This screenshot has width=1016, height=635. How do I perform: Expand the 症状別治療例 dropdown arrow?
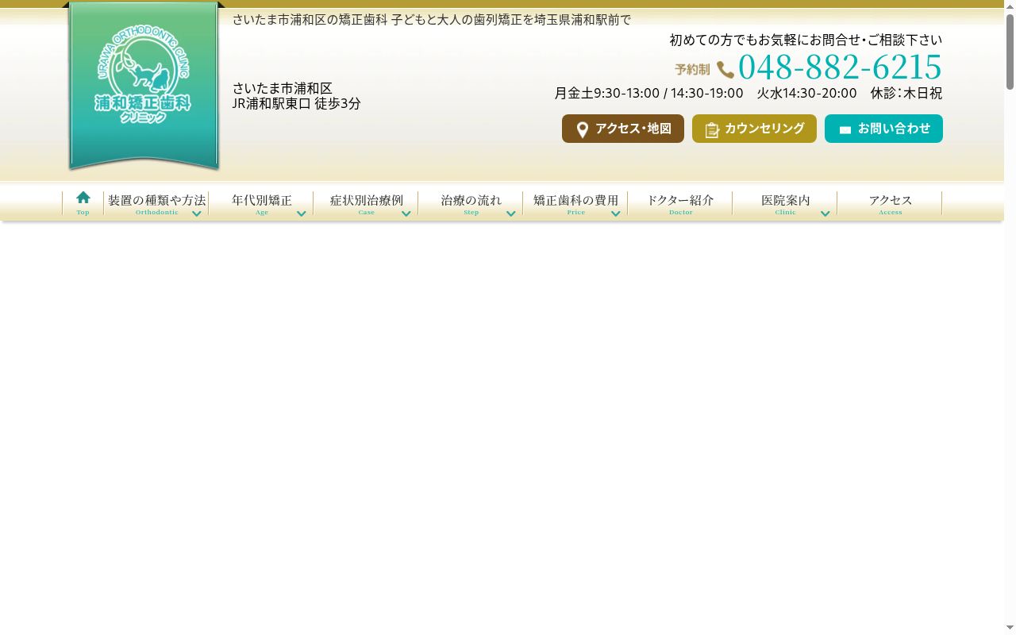(x=406, y=214)
